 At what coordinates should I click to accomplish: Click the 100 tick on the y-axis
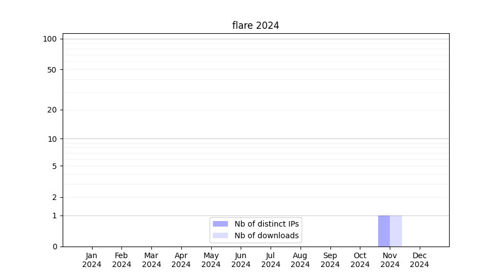50,39
